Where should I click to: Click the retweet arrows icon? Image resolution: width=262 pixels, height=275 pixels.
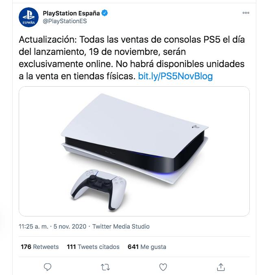(x=105, y=267)
